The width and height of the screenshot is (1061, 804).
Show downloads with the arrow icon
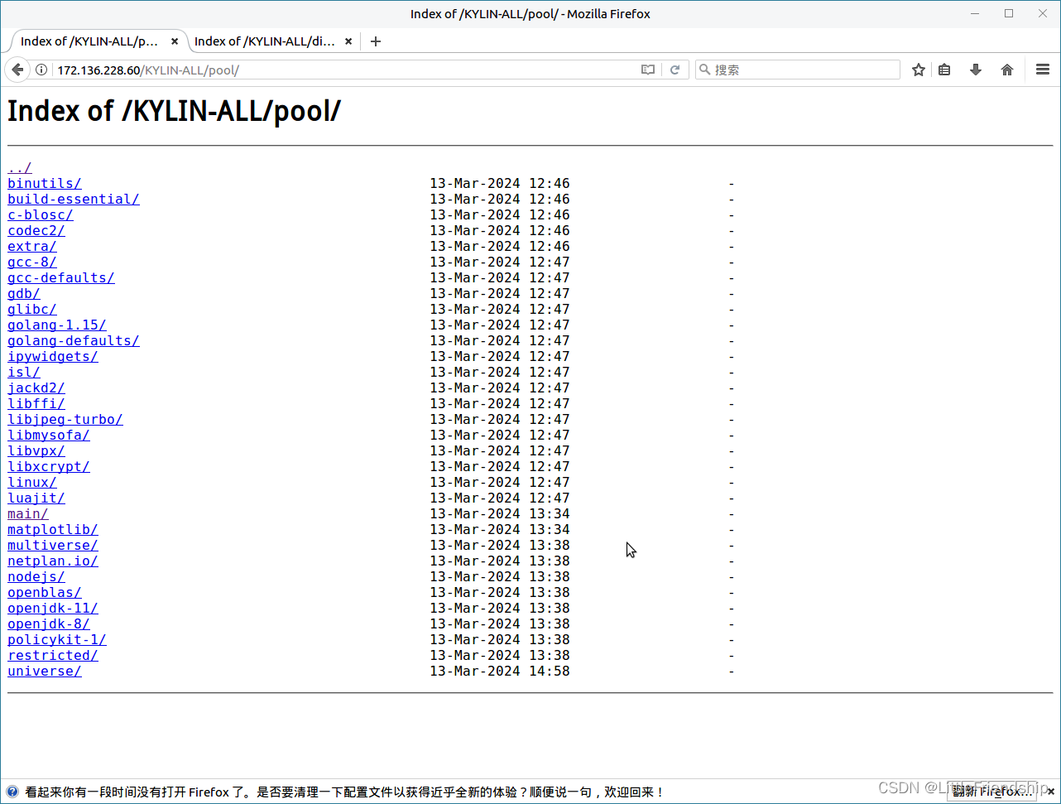(975, 70)
